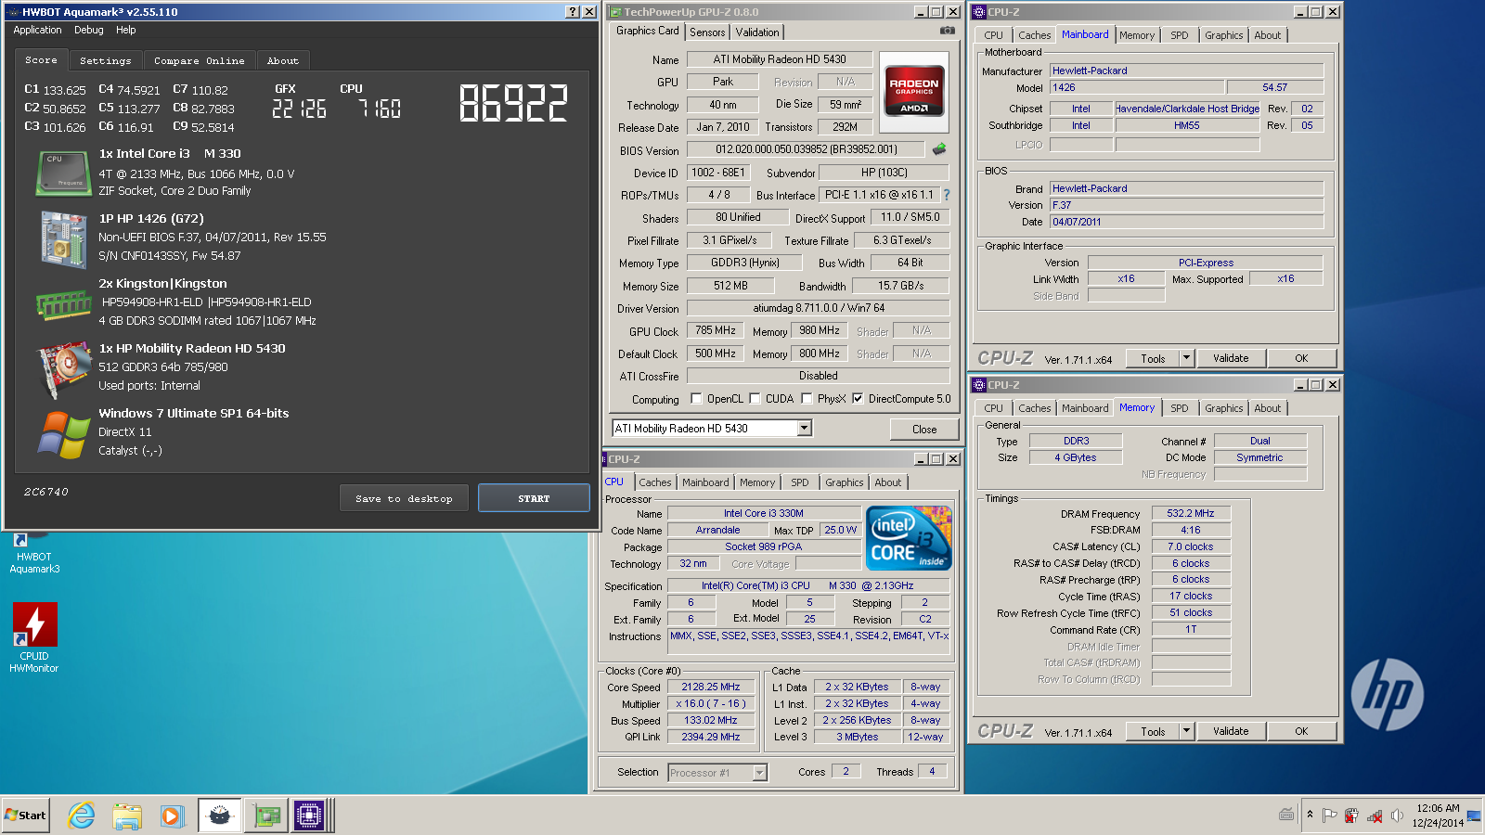Click the START benchmark button
The width and height of the screenshot is (1485, 835).
pyautogui.click(x=534, y=498)
